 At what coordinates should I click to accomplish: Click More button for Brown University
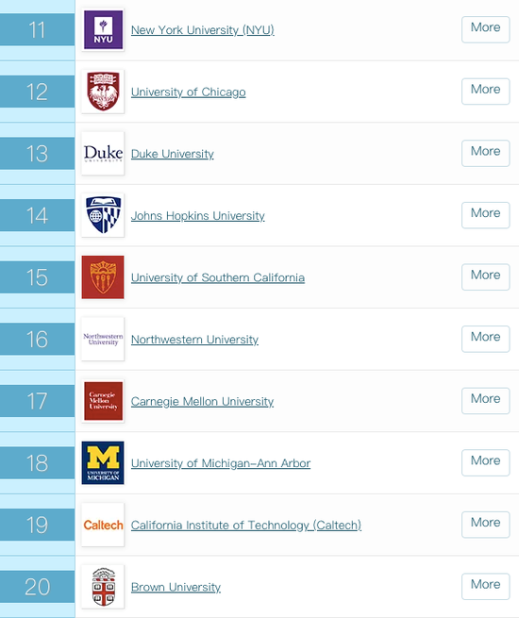486,586
